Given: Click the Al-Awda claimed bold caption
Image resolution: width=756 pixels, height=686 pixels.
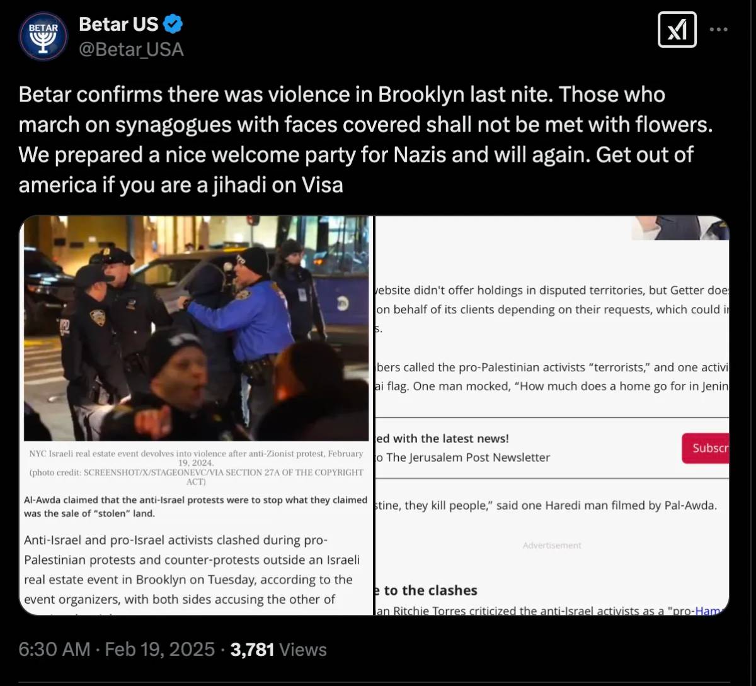Looking at the screenshot, I should (x=195, y=507).
